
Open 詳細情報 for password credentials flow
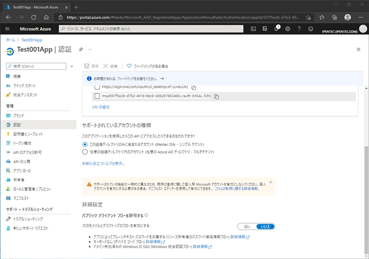240,237
